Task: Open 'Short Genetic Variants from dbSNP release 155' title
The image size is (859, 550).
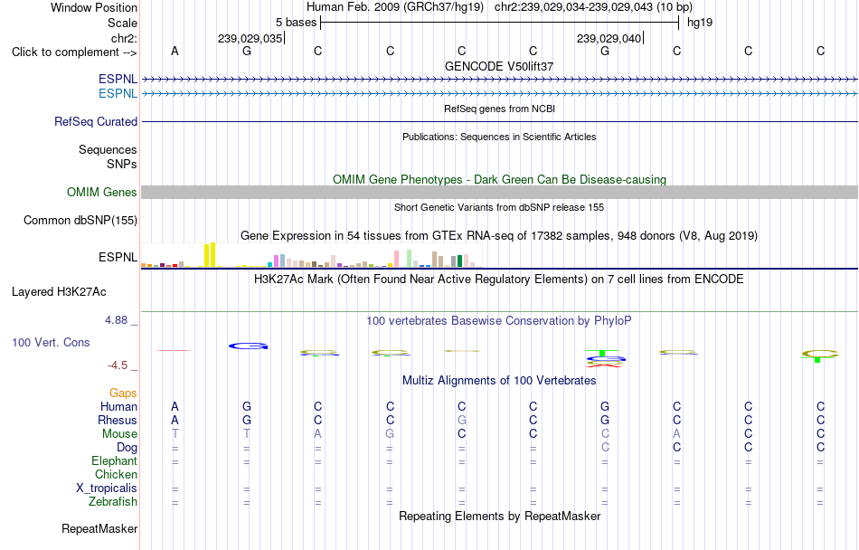Action: click(x=499, y=208)
